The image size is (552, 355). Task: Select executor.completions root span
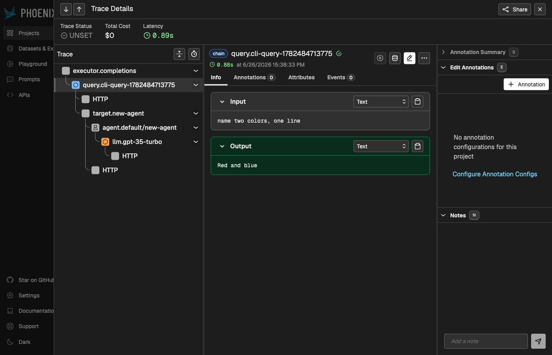point(129,71)
